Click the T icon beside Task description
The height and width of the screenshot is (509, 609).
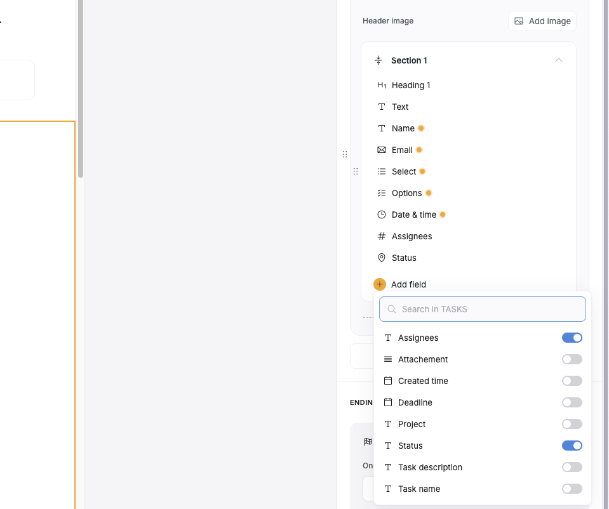pyautogui.click(x=387, y=467)
